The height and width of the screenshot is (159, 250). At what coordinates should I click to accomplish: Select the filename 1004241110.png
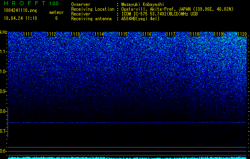point(21,11)
